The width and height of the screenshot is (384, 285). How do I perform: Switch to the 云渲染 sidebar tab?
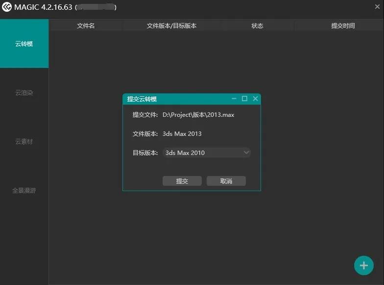[x=24, y=93]
